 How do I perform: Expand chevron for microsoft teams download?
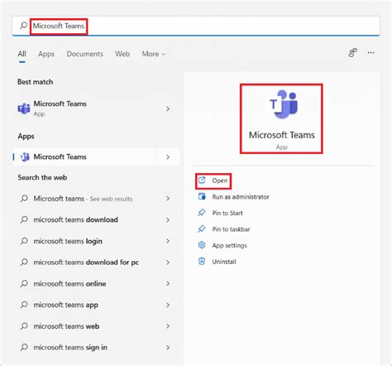click(168, 220)
